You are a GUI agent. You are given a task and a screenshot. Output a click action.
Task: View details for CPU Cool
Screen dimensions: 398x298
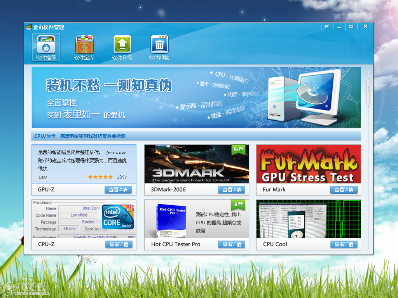(344, 244)
